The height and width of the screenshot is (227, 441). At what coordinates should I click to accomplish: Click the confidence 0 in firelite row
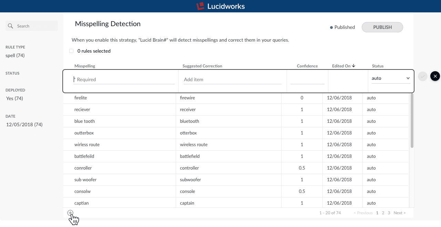[x=302, y=98]
